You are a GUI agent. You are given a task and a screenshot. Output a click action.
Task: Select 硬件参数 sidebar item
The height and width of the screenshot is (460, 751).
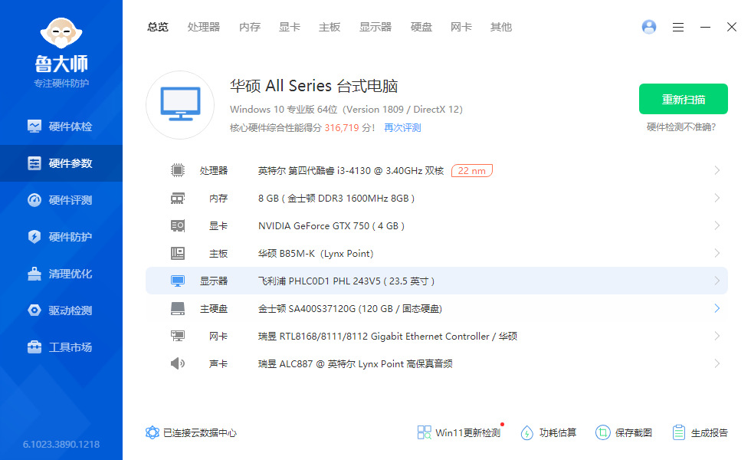[61, 163]
